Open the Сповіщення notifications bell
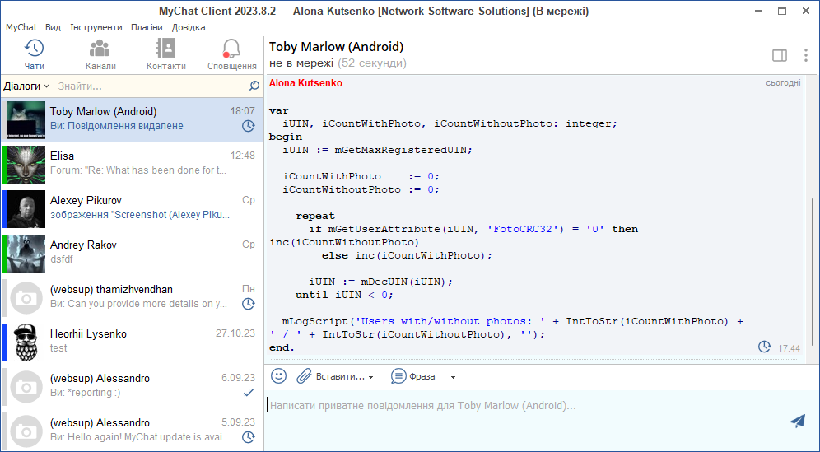The height and width of the screenshot is (452, 820). (231, 54)
